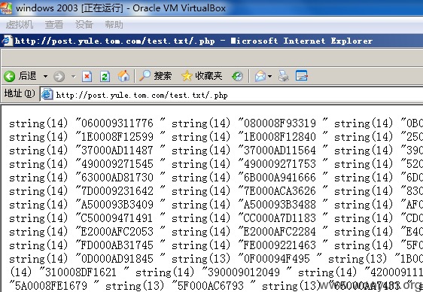Viewport: 423px width, 292px height.
Task: Click the text "080008F93319"
Action: point(280,123)
